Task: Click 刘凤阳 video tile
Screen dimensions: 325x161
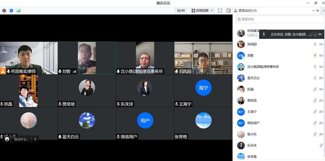Action: pos(203,58)
